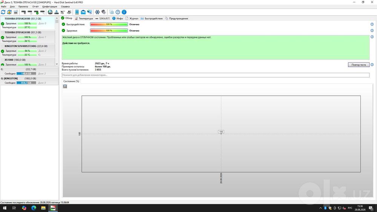Click the disk with green checkmark toolbar icon
Image resolution: width=377 pixels, height=212 pixels.
36,12
